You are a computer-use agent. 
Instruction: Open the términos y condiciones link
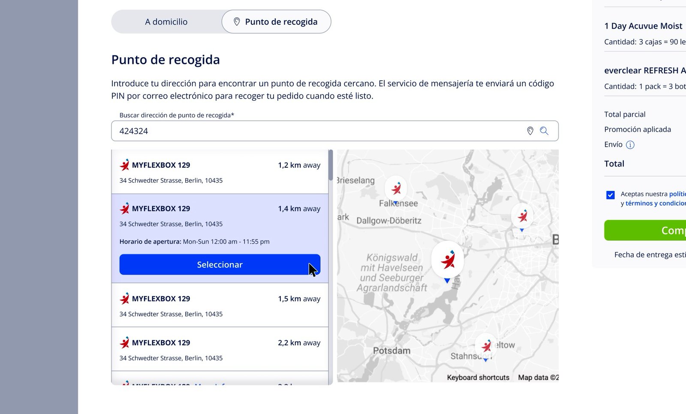pos(656,203)
